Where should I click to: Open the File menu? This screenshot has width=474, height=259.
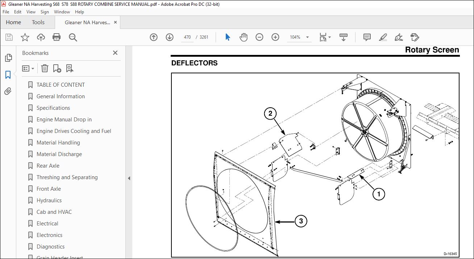pyautogui.click(x=6, y=12)
